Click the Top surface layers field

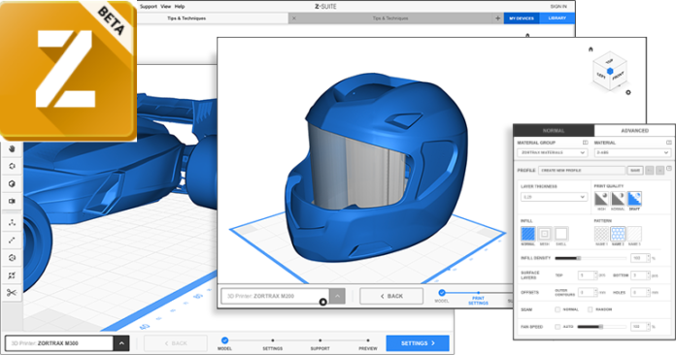(x=588, y=275)
